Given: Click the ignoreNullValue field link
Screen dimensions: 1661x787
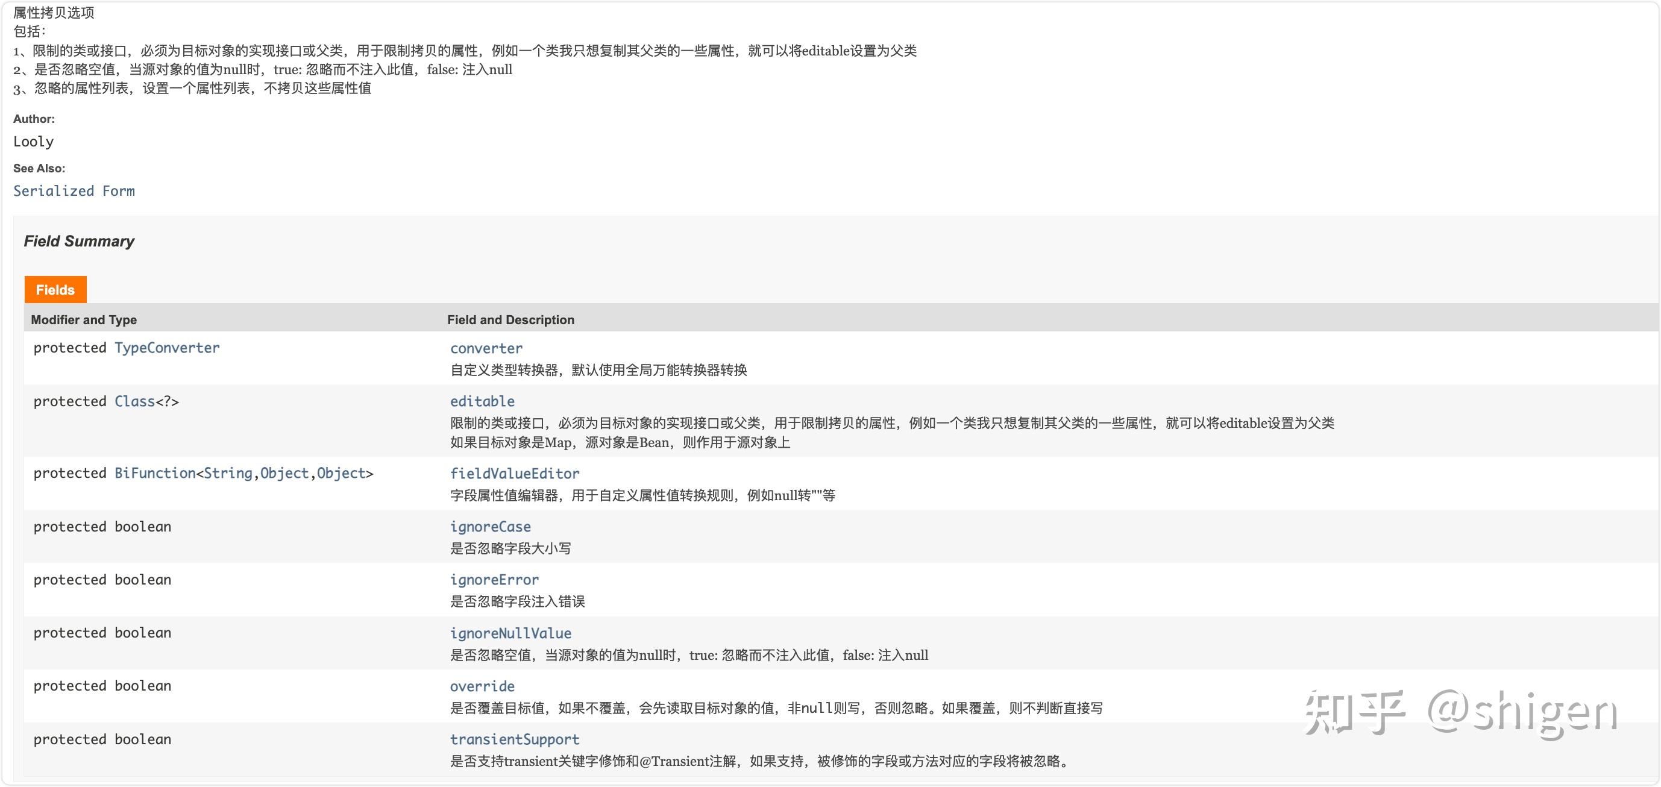Looking at the screenshot, I should point(510,632).
